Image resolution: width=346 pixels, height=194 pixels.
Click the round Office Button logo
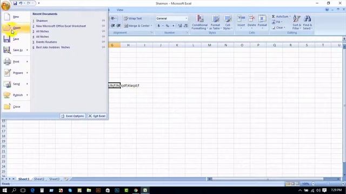click(5, 5)
